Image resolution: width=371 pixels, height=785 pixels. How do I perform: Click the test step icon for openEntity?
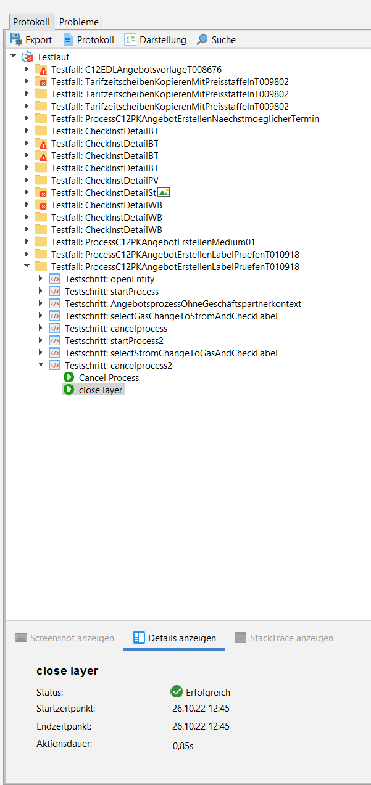tap(55, 279)
